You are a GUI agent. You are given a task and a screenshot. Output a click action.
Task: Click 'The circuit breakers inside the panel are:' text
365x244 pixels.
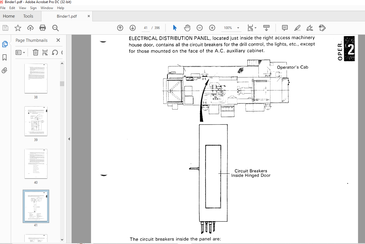175,239
